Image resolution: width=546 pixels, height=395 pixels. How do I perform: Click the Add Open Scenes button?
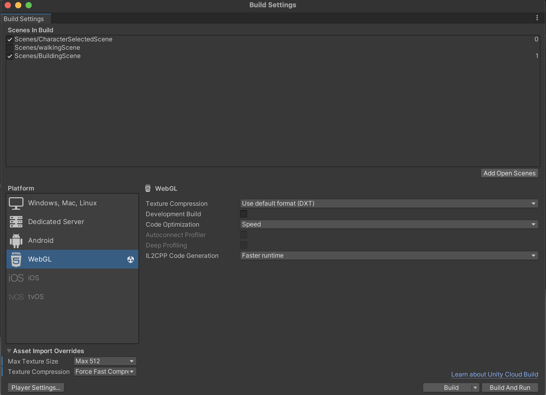point(509,173)
